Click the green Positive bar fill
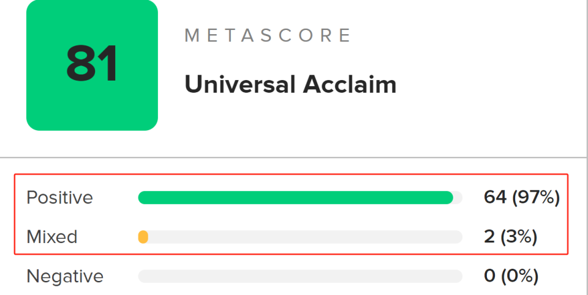The height and width of the screenshot is (295, 588). 295,197
